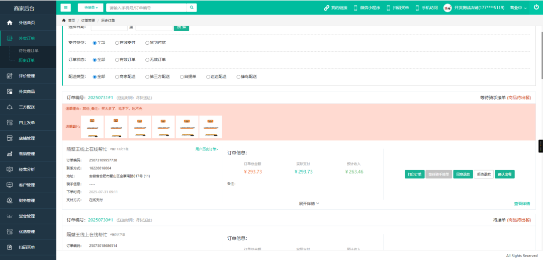Select 在线支付 payment type radio
543x260 pixels.
coord(117,43)
